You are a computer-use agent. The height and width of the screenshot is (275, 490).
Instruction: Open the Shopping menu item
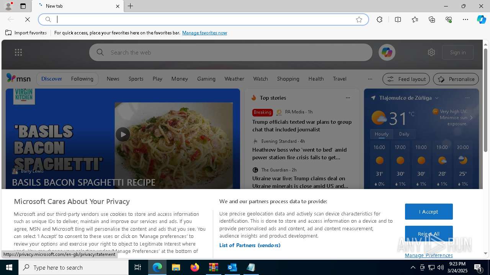coord(288,79)
